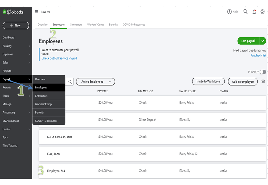Open the Paycheck list link
Screen dimensions: 268x185
[x=258, y=56]
